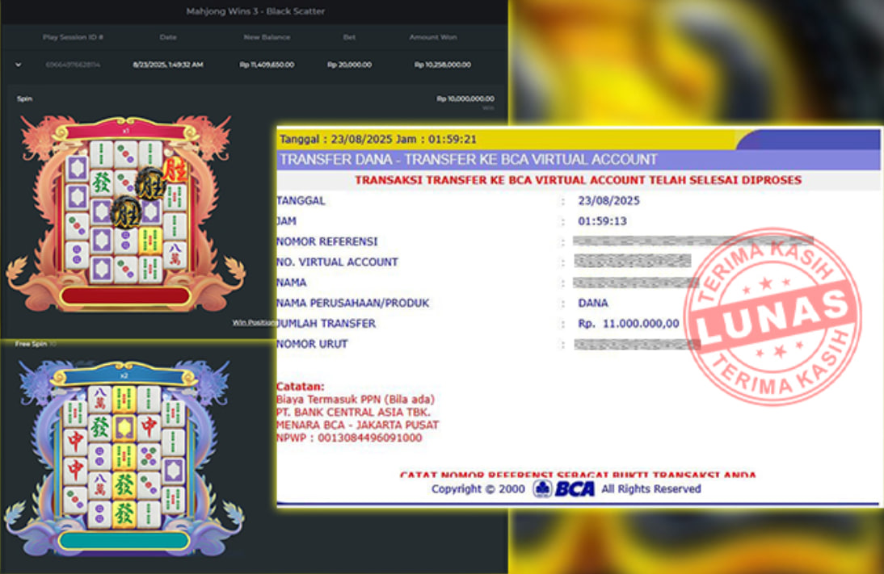Viewport: 884px width, 574px height.
Task: Open the 'Win Position' link
Action: (x=255, y=323)
